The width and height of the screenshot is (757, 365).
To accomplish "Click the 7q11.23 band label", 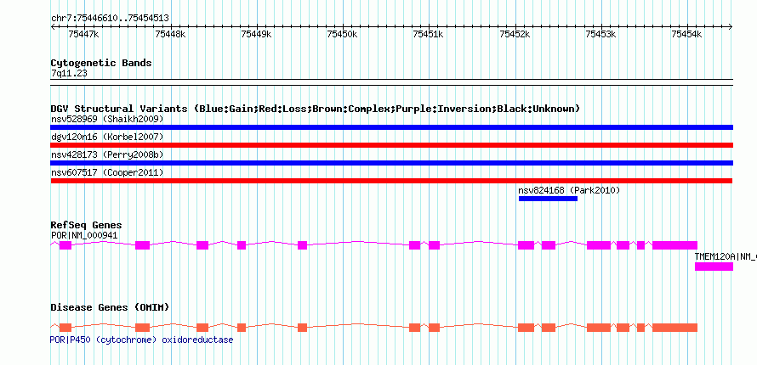I will coord(69,74).
